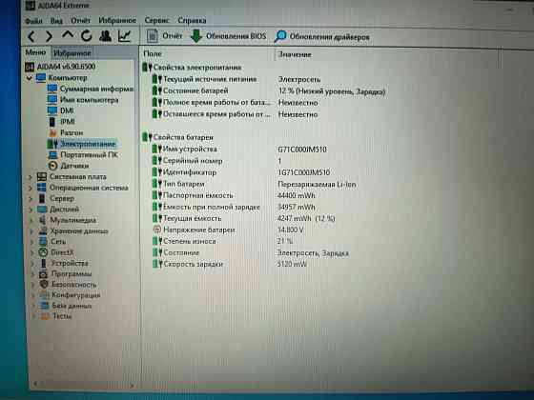Open the Файл menu

[33, 21]
